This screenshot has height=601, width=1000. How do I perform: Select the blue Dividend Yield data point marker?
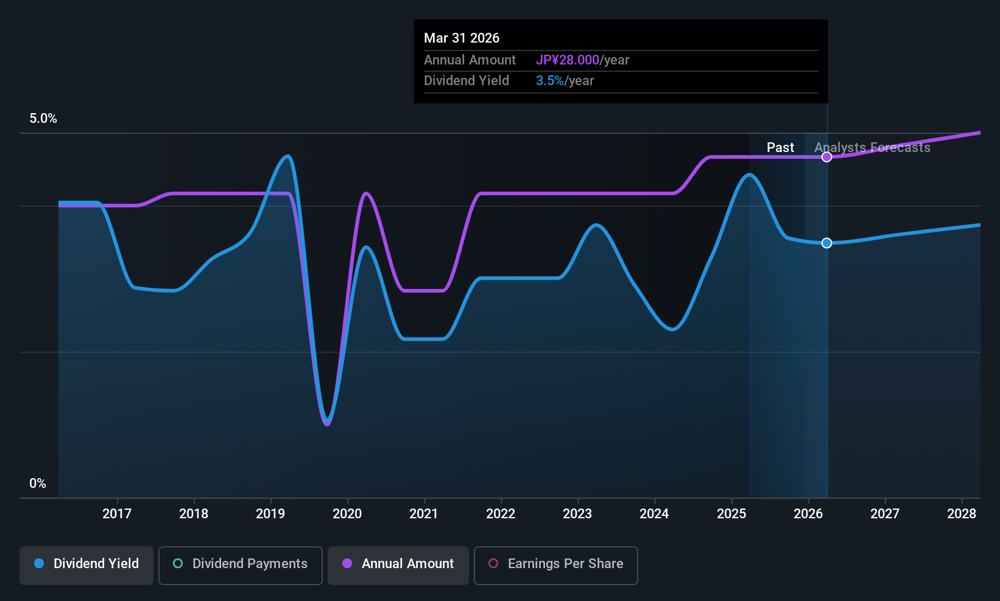826,243
